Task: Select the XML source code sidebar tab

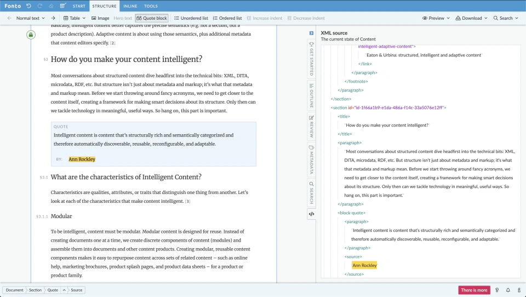Action: tap(311, 214)
